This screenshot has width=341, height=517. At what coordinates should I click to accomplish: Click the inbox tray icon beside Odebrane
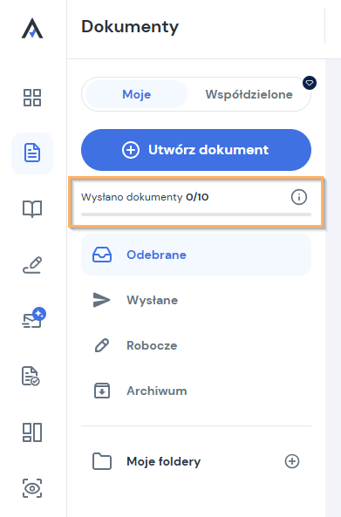coord(102,255)
